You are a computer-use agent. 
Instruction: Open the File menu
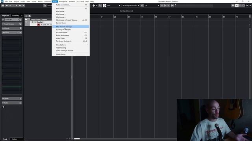click(x=6, y=2)
